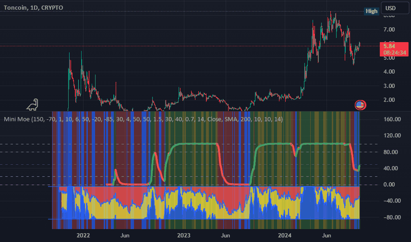Click the 160.00 indicator axis label

tap(392, 119)
